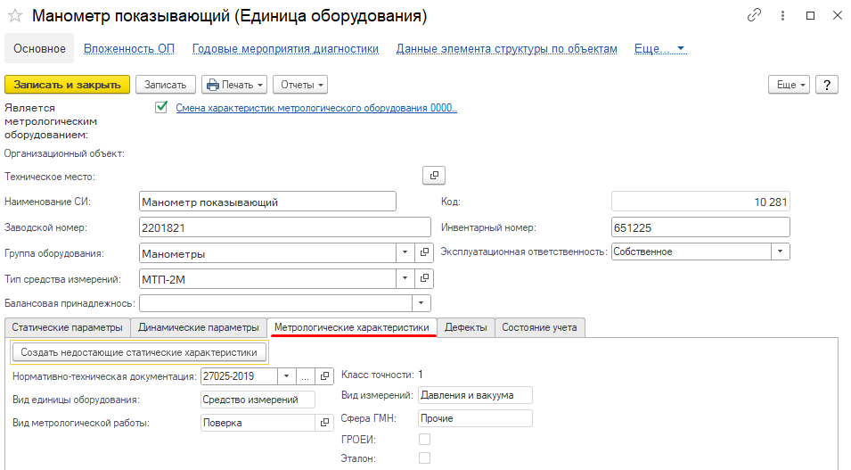Click into the Заводской номер field
Screen dimensions: 851x470
tap(267, 227)
